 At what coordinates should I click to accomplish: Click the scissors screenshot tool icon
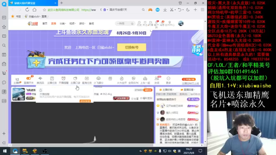tap(171, 10)
